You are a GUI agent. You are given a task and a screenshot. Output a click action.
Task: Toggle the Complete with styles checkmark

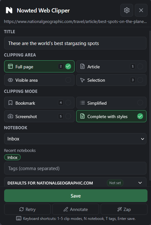140,116
